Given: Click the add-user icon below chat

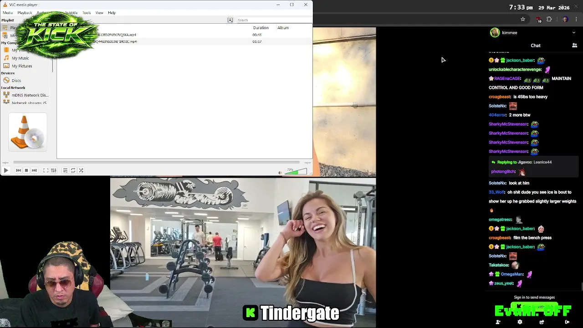Looking at the screenshot, I should tap(498, 322).
